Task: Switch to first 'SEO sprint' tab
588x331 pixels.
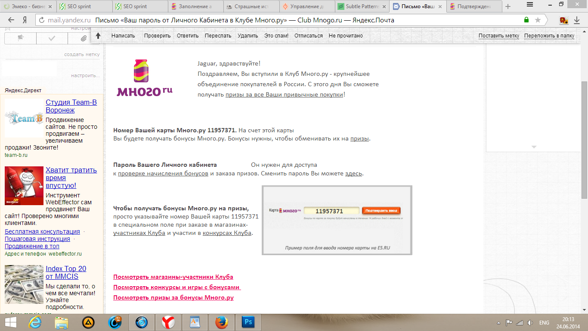Action: point(84,6)
